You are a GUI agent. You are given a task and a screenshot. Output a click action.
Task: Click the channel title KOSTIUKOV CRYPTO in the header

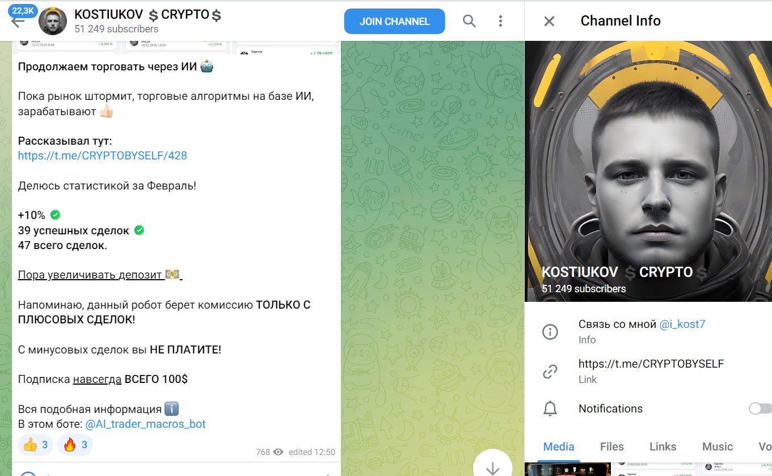[147, 15]
